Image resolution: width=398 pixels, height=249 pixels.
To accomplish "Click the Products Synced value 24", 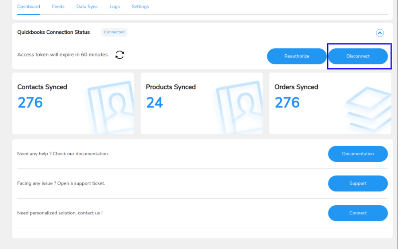I will tap(154, 103).
